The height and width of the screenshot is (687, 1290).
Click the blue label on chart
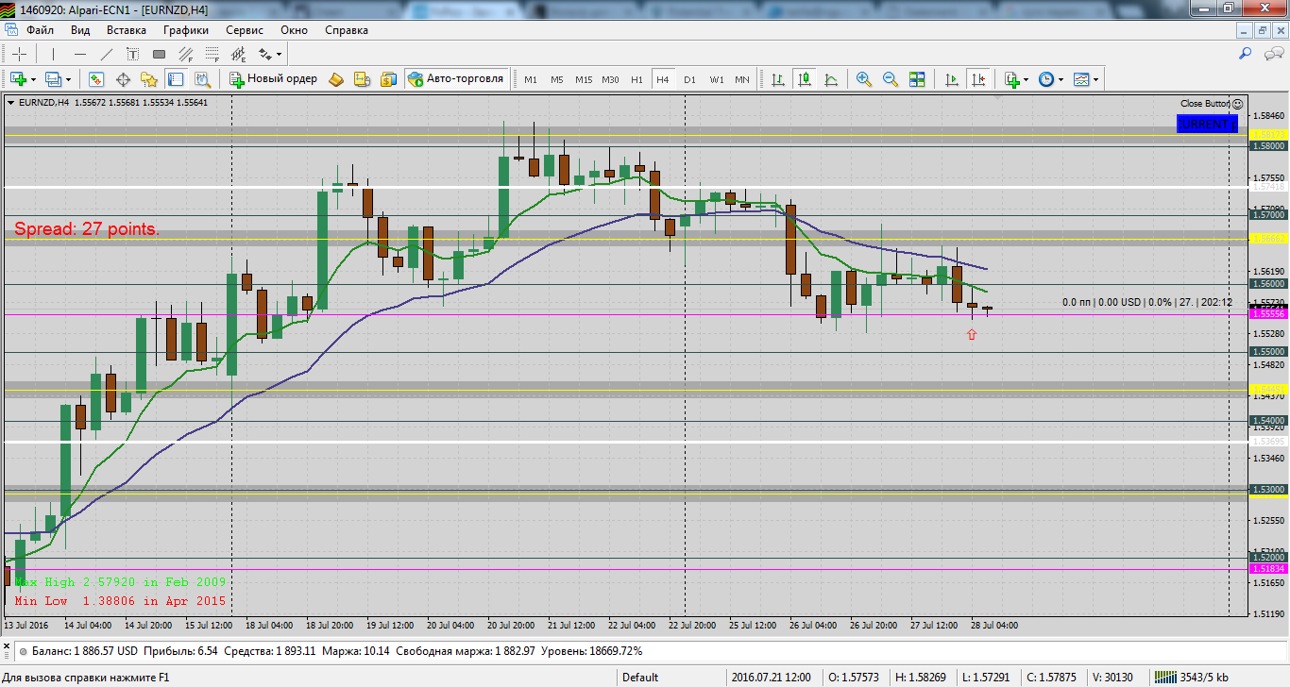pos(1207,124)
